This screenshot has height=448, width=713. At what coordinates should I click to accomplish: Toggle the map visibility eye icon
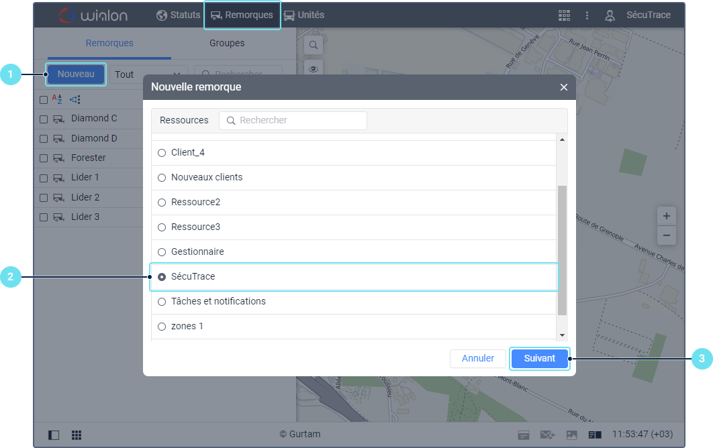313,68
